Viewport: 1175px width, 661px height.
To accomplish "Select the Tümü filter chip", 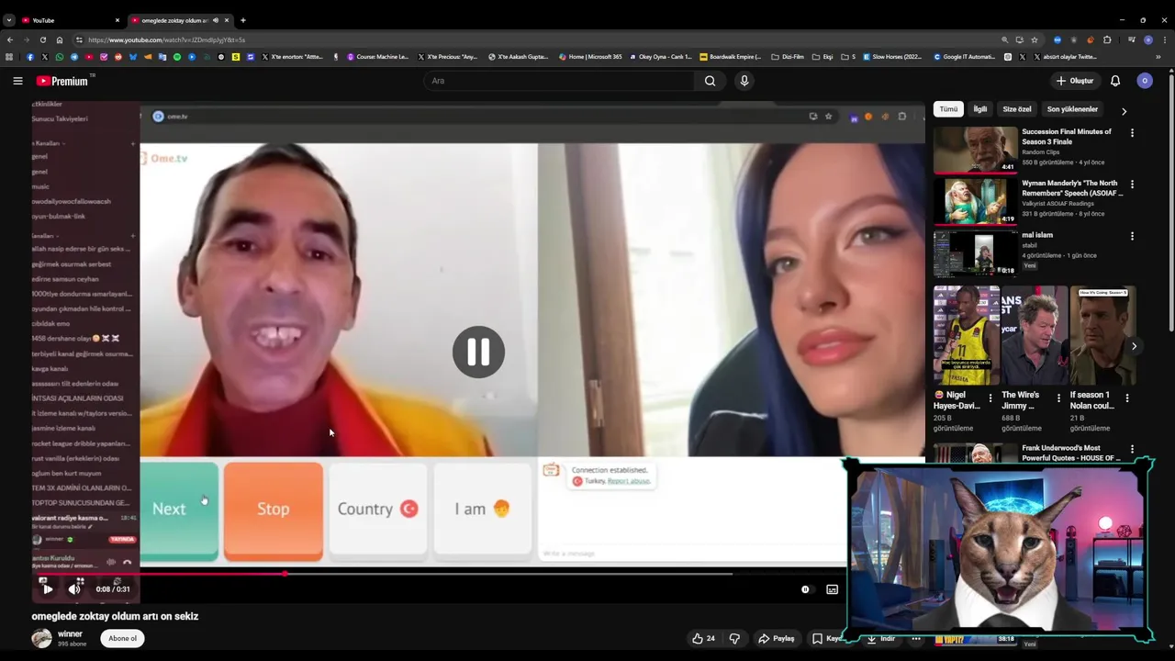I will click(948, 109).
